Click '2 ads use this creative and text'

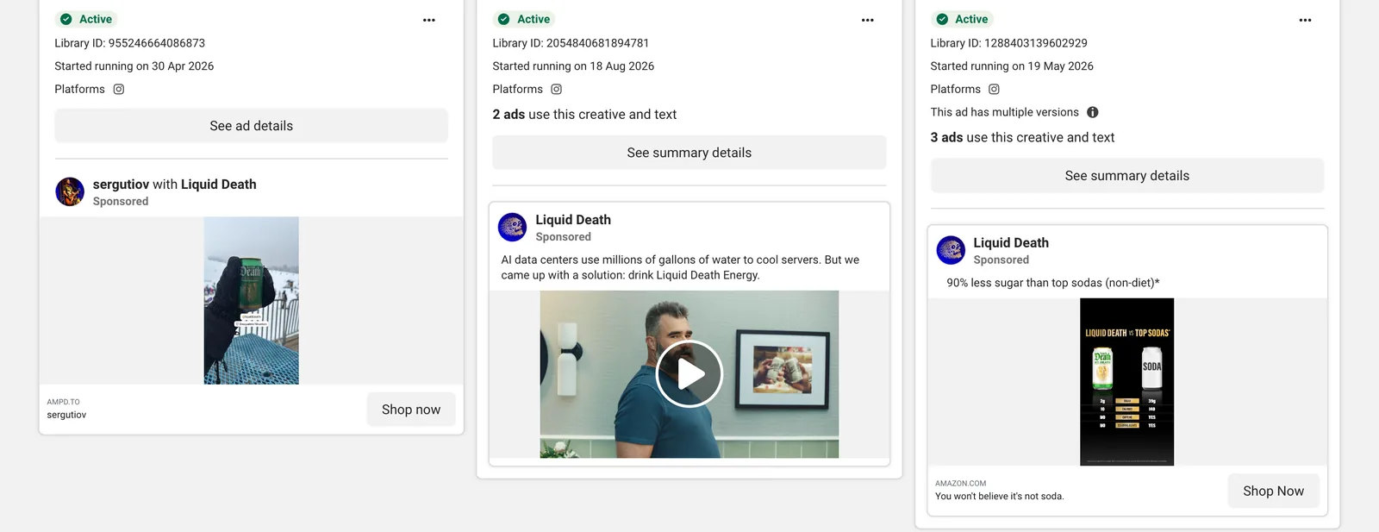584,115
